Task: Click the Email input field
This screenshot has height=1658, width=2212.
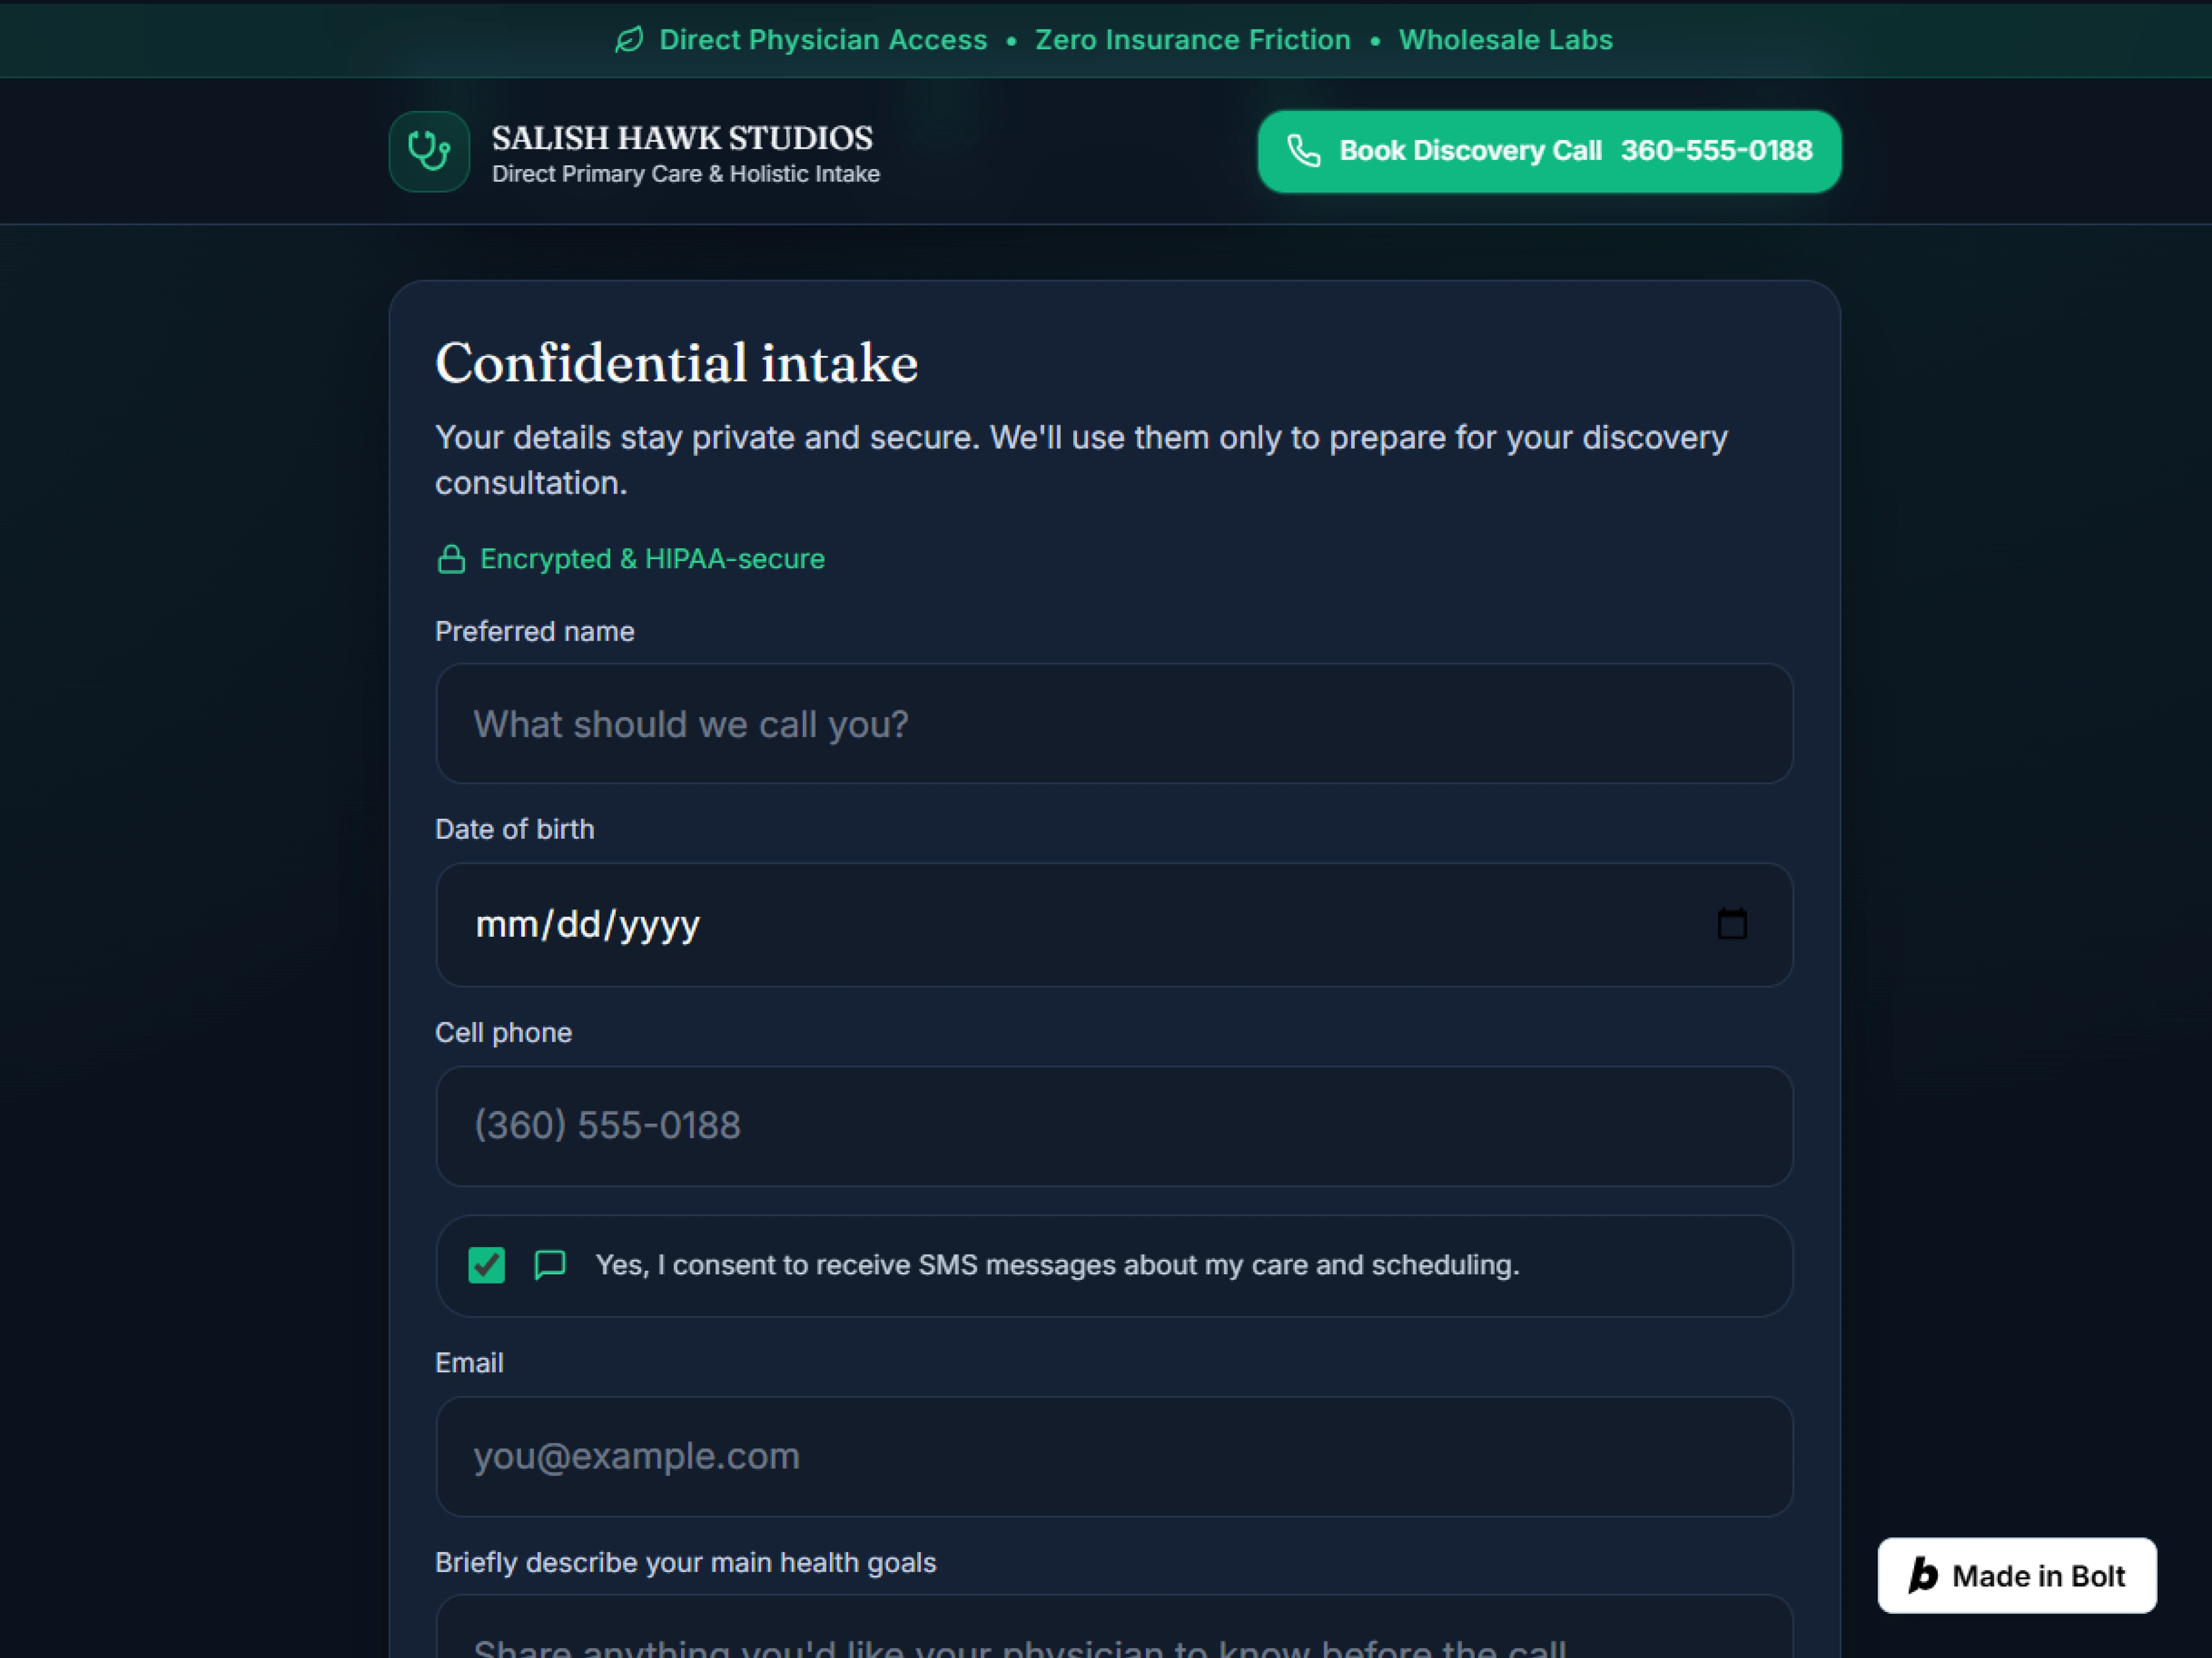Action: [x=1114, y=1456]
